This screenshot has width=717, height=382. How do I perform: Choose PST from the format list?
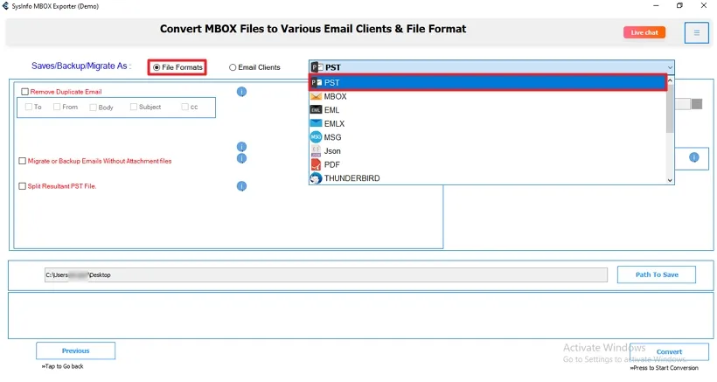tap(487, 83)
